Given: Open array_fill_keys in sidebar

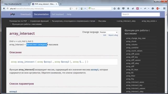Looking at the screenshot, I should (132, 70).
